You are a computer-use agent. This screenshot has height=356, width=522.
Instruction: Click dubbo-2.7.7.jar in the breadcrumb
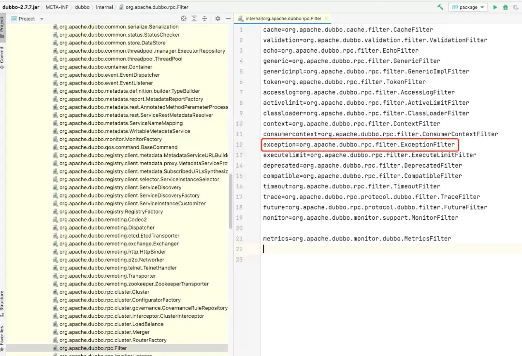[x=21, y=7]
